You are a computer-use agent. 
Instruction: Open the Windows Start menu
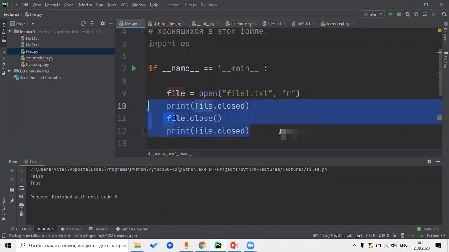click(x=8, y=245)
